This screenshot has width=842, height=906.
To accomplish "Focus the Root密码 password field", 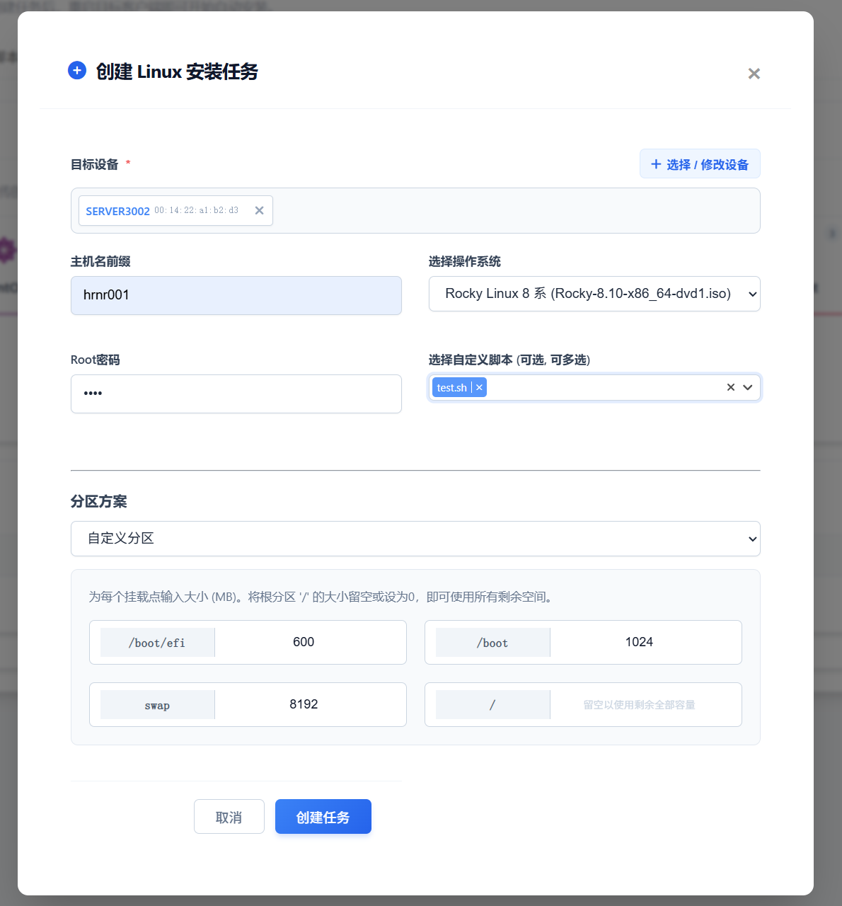I will point(236,394).
